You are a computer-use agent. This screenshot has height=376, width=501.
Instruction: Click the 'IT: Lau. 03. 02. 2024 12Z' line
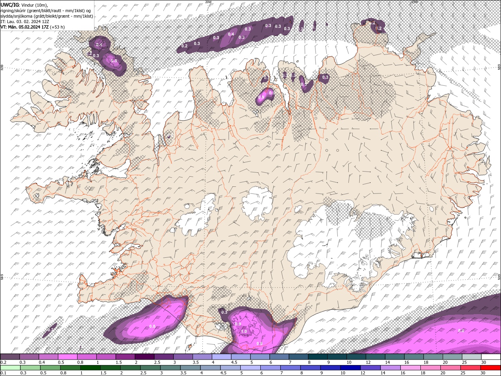[25, 22]
